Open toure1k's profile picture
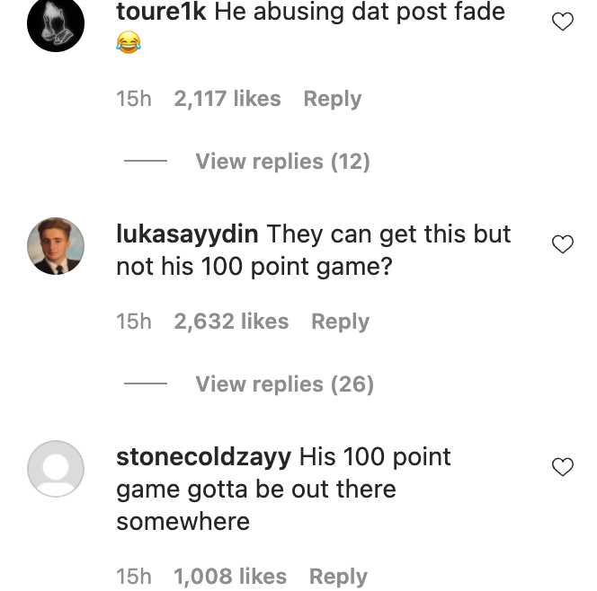 coord(56,23)
